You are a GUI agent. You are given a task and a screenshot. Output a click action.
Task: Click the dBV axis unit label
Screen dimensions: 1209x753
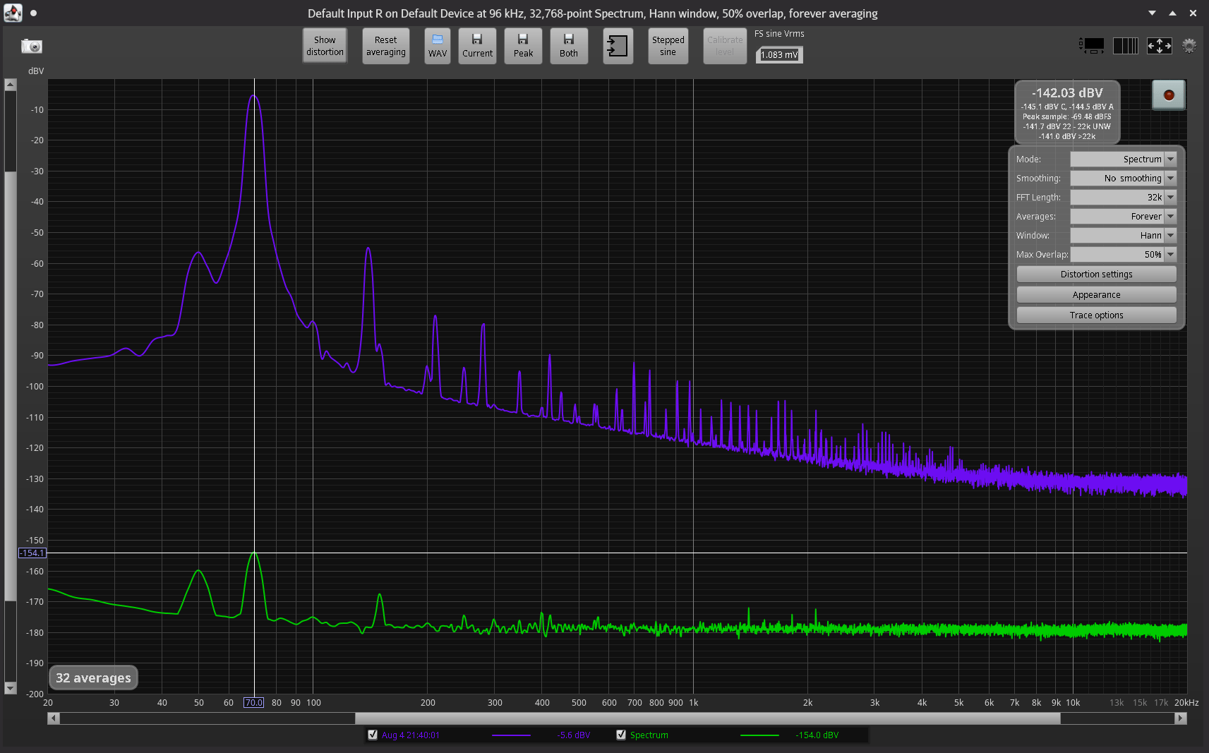36,71
